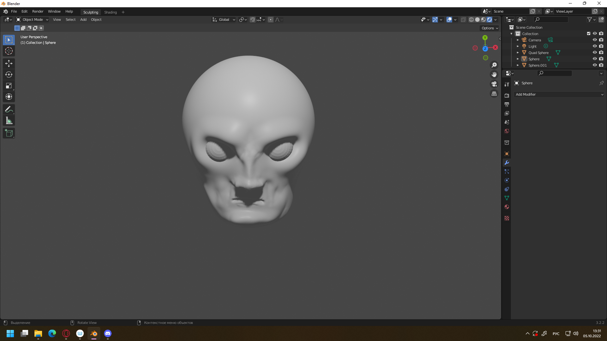Disable Sphere.001 in renders
The image size is (607, 341).
click(601, 65)
